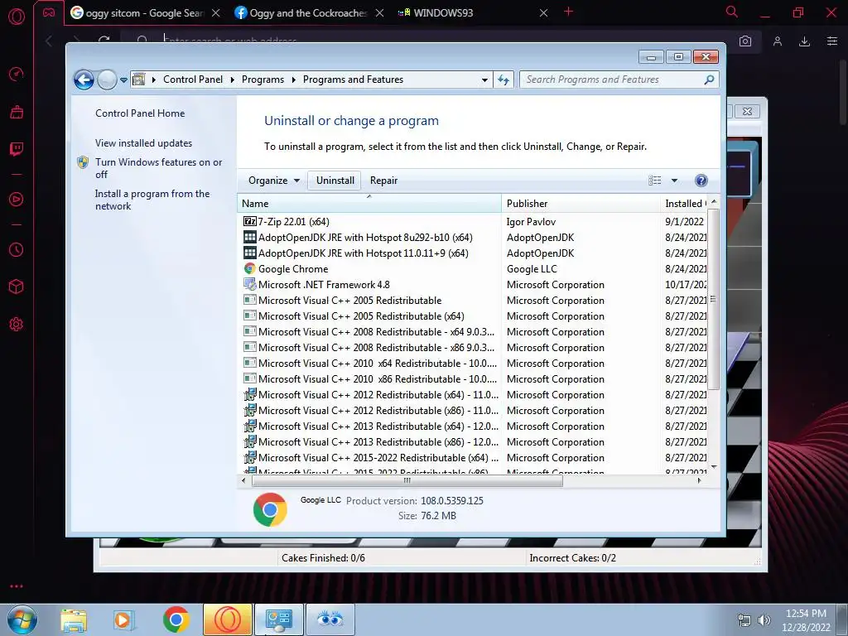Open recent pages dropdown next to forward button
This screenshot has width=848, height=636.
pos(123,80)
